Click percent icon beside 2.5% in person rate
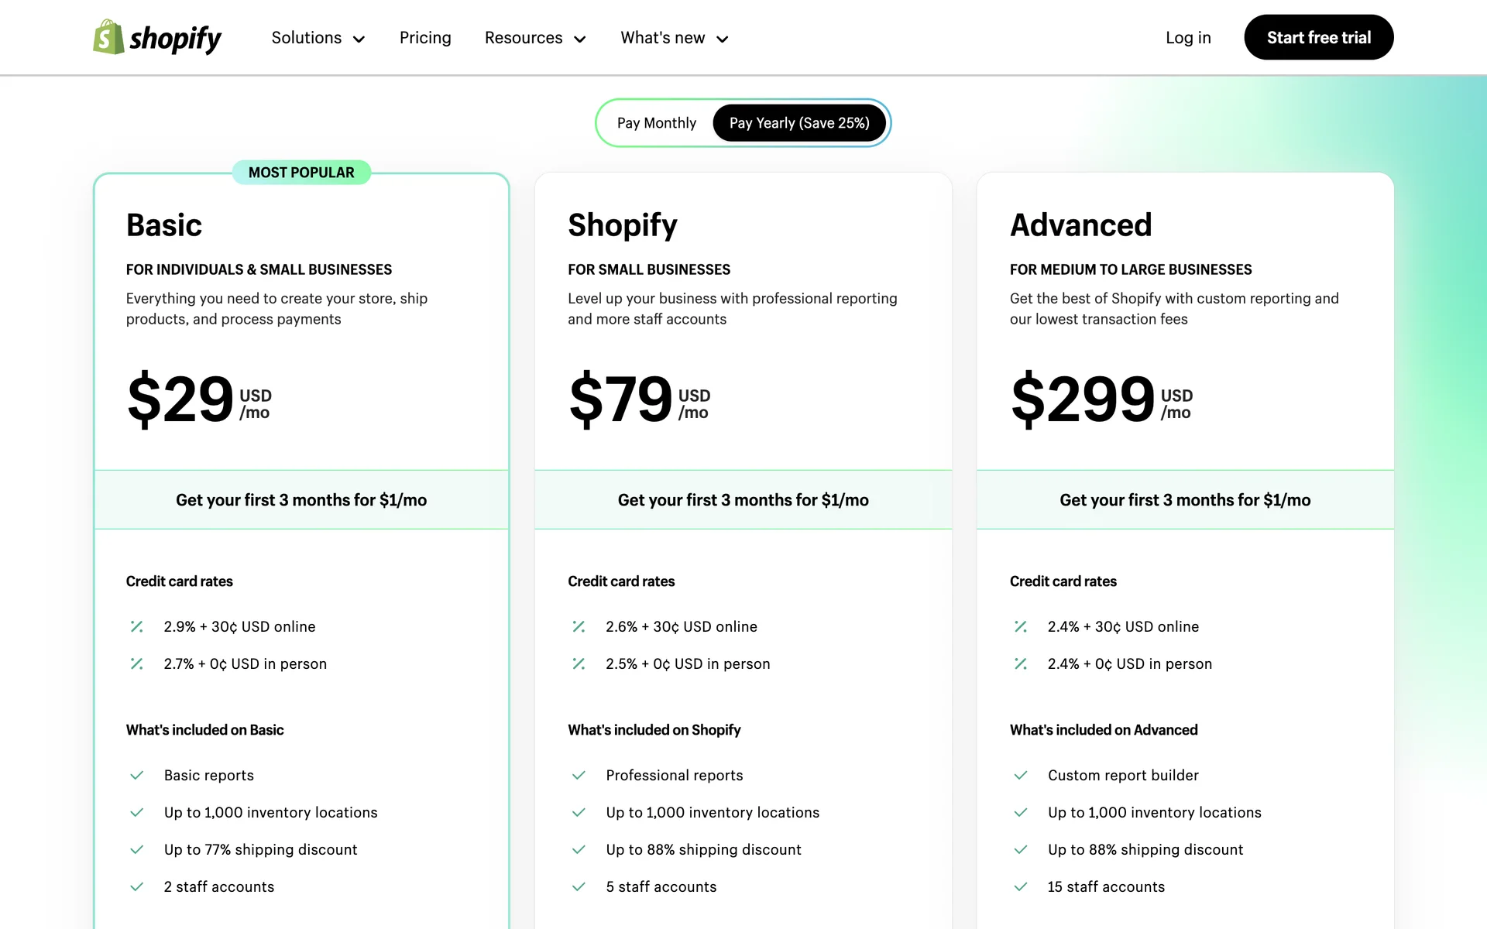Image resolution: width=1487 pixels, height=929 pixels. 579,663
